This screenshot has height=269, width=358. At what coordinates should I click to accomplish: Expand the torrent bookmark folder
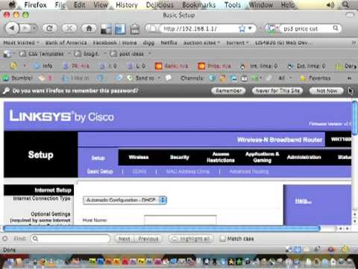[x=237, y=43]
